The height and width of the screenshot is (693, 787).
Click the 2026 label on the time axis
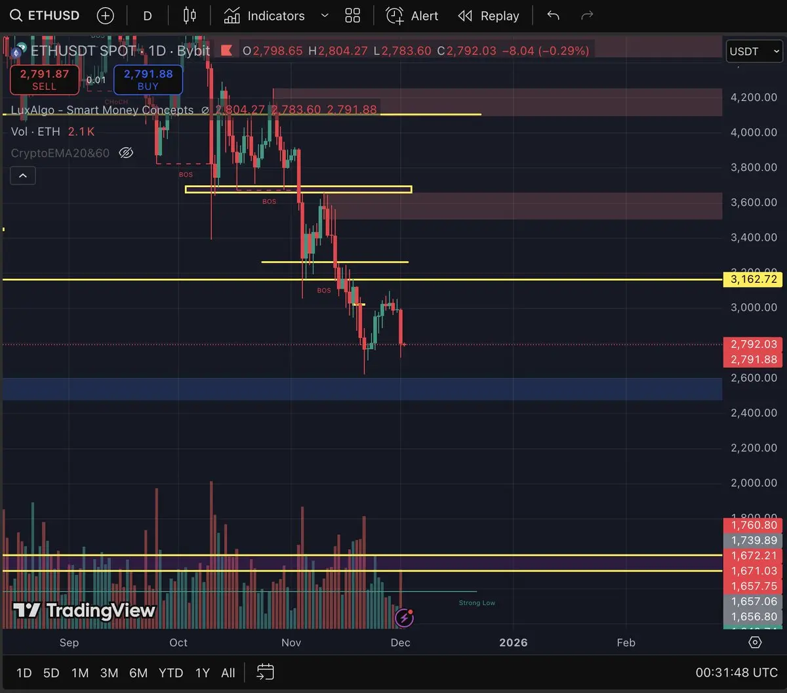pos(514,642)
